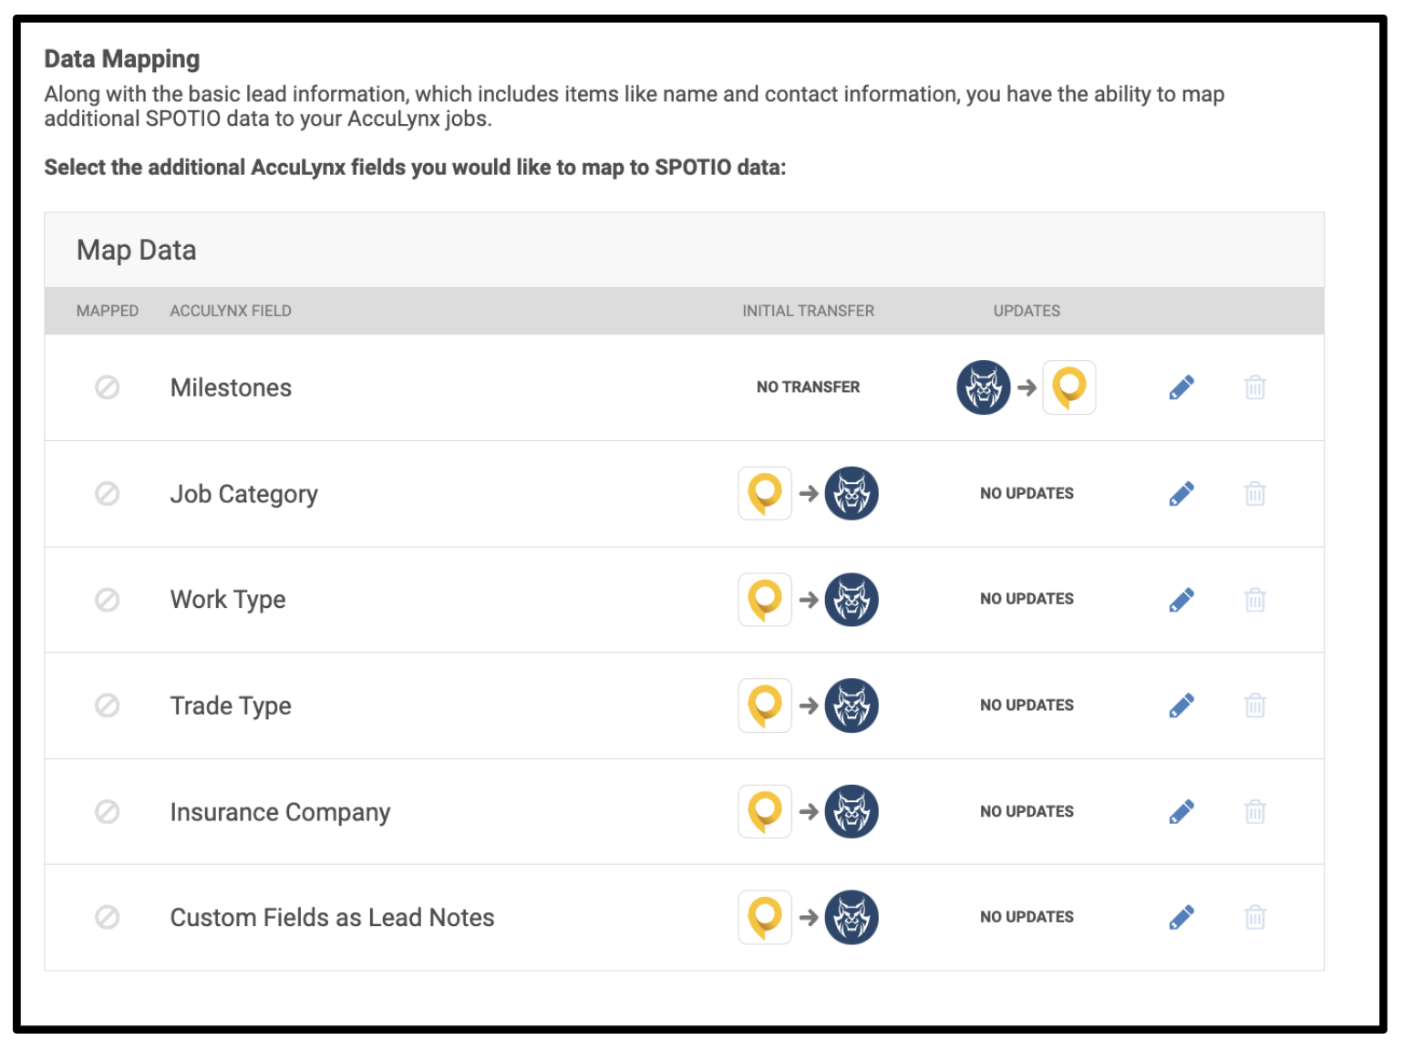
Task: Edit Custom Fields as Lead Notes mapping
Action: tap(1182, 917)
